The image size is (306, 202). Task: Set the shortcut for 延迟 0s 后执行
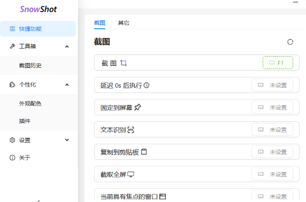[272, 85]
